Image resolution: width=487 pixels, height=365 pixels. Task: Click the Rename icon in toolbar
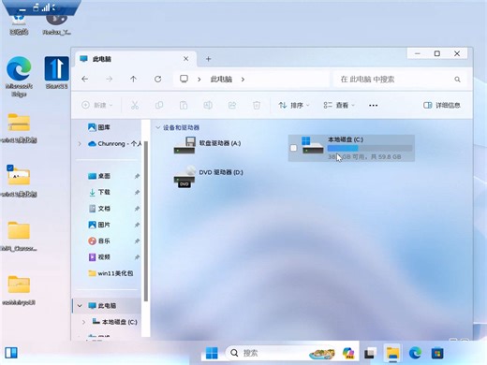coord(208,105)
